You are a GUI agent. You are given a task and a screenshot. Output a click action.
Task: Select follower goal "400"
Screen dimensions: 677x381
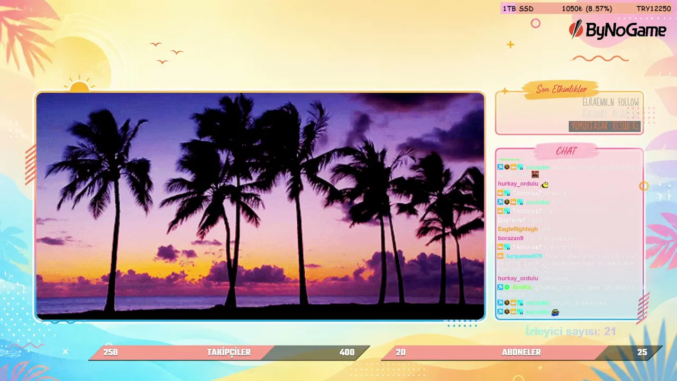(347, 352)
